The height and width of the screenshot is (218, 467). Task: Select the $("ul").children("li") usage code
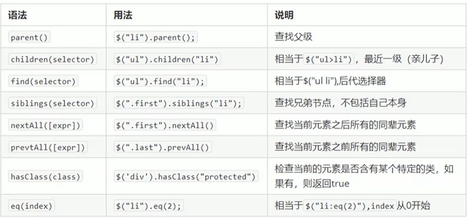[167, 60]
